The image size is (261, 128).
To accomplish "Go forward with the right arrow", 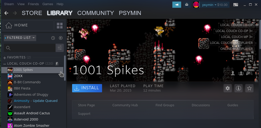I will point(15,13).
